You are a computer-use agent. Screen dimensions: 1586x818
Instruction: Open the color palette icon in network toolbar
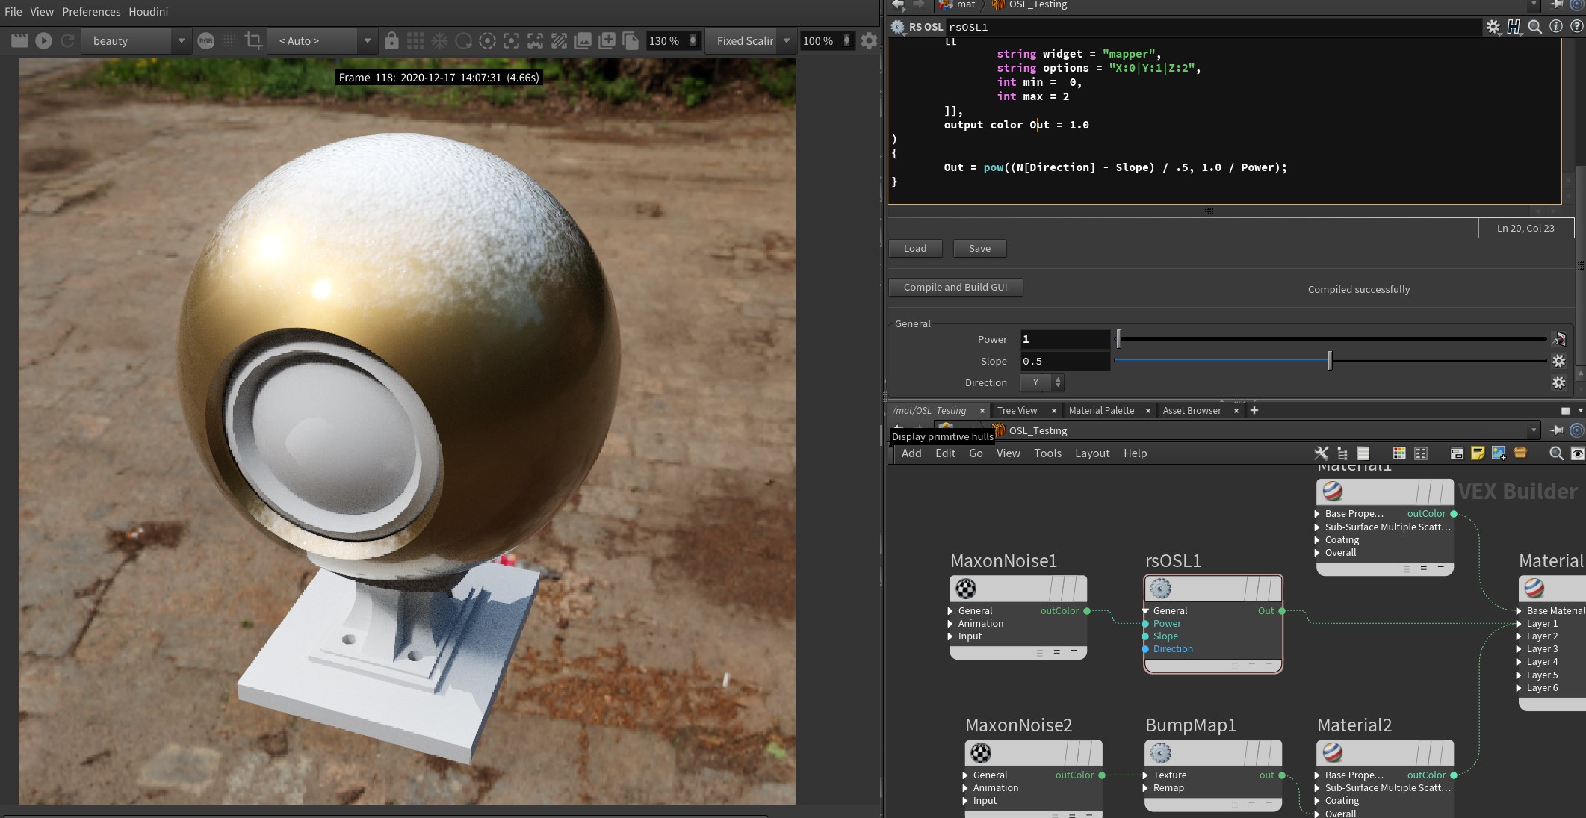tap(1399, 453)
